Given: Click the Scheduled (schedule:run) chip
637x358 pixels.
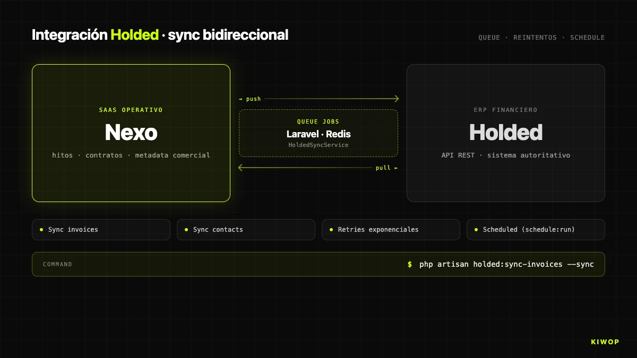Looking at the screenshot, I should coord(536,229).
